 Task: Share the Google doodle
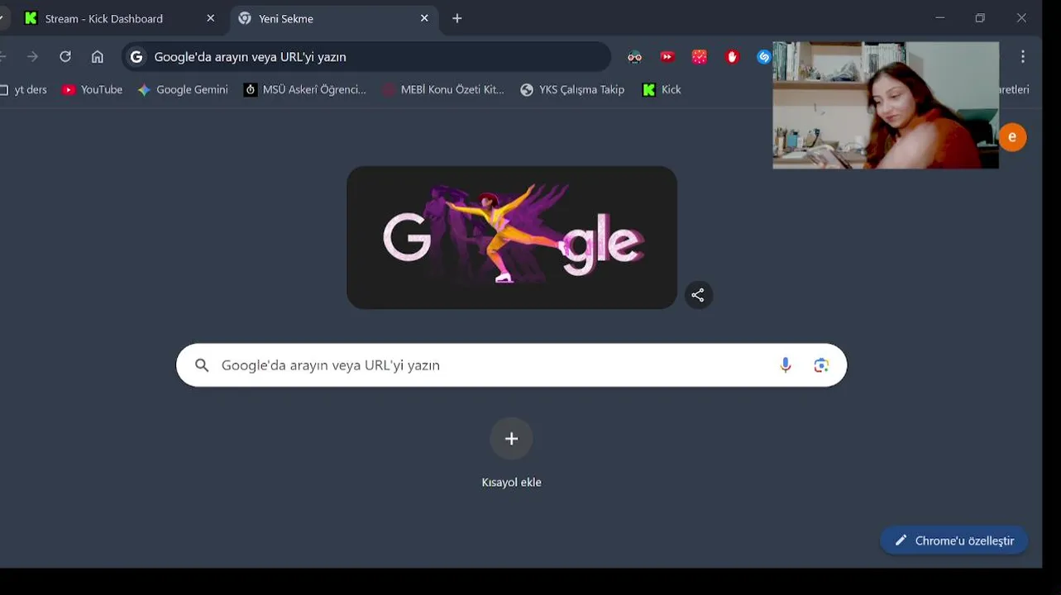[x=698, y=295]
